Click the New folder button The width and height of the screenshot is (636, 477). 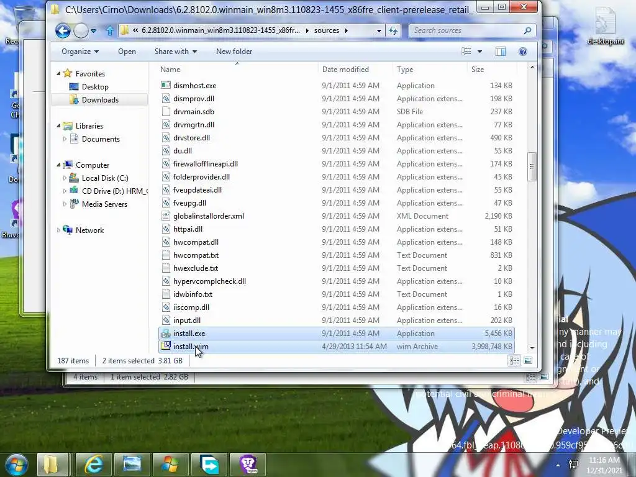tap(234, 52)
